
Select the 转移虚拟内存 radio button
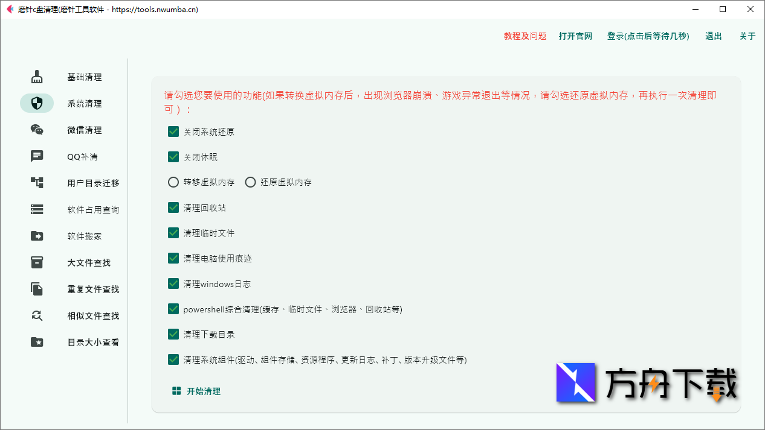coord(173,182)
